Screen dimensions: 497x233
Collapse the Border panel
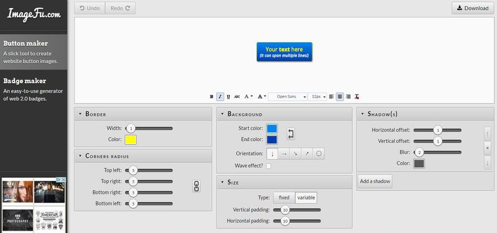(80, 114)
